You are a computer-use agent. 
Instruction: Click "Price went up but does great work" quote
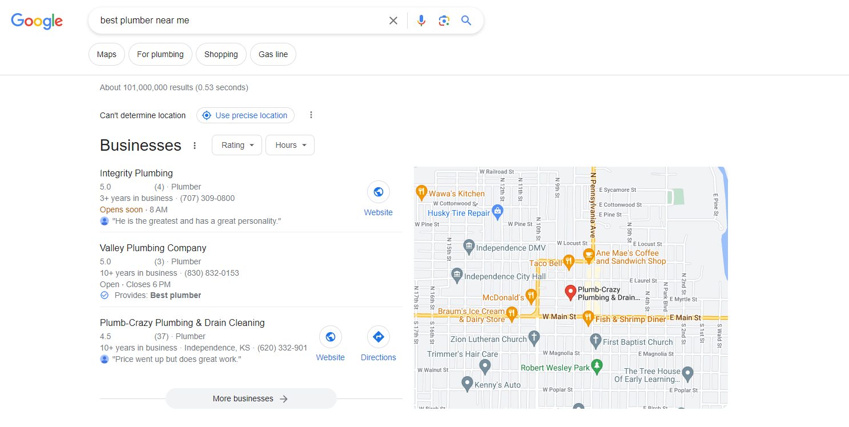(177, 359)
